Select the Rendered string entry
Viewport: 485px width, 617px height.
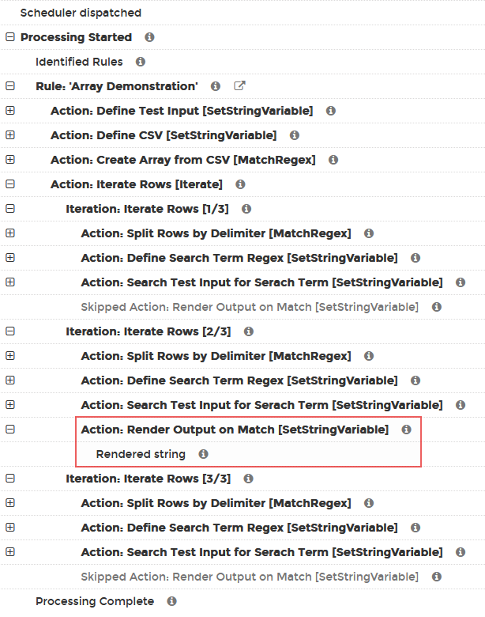click(x=141, y=454)
